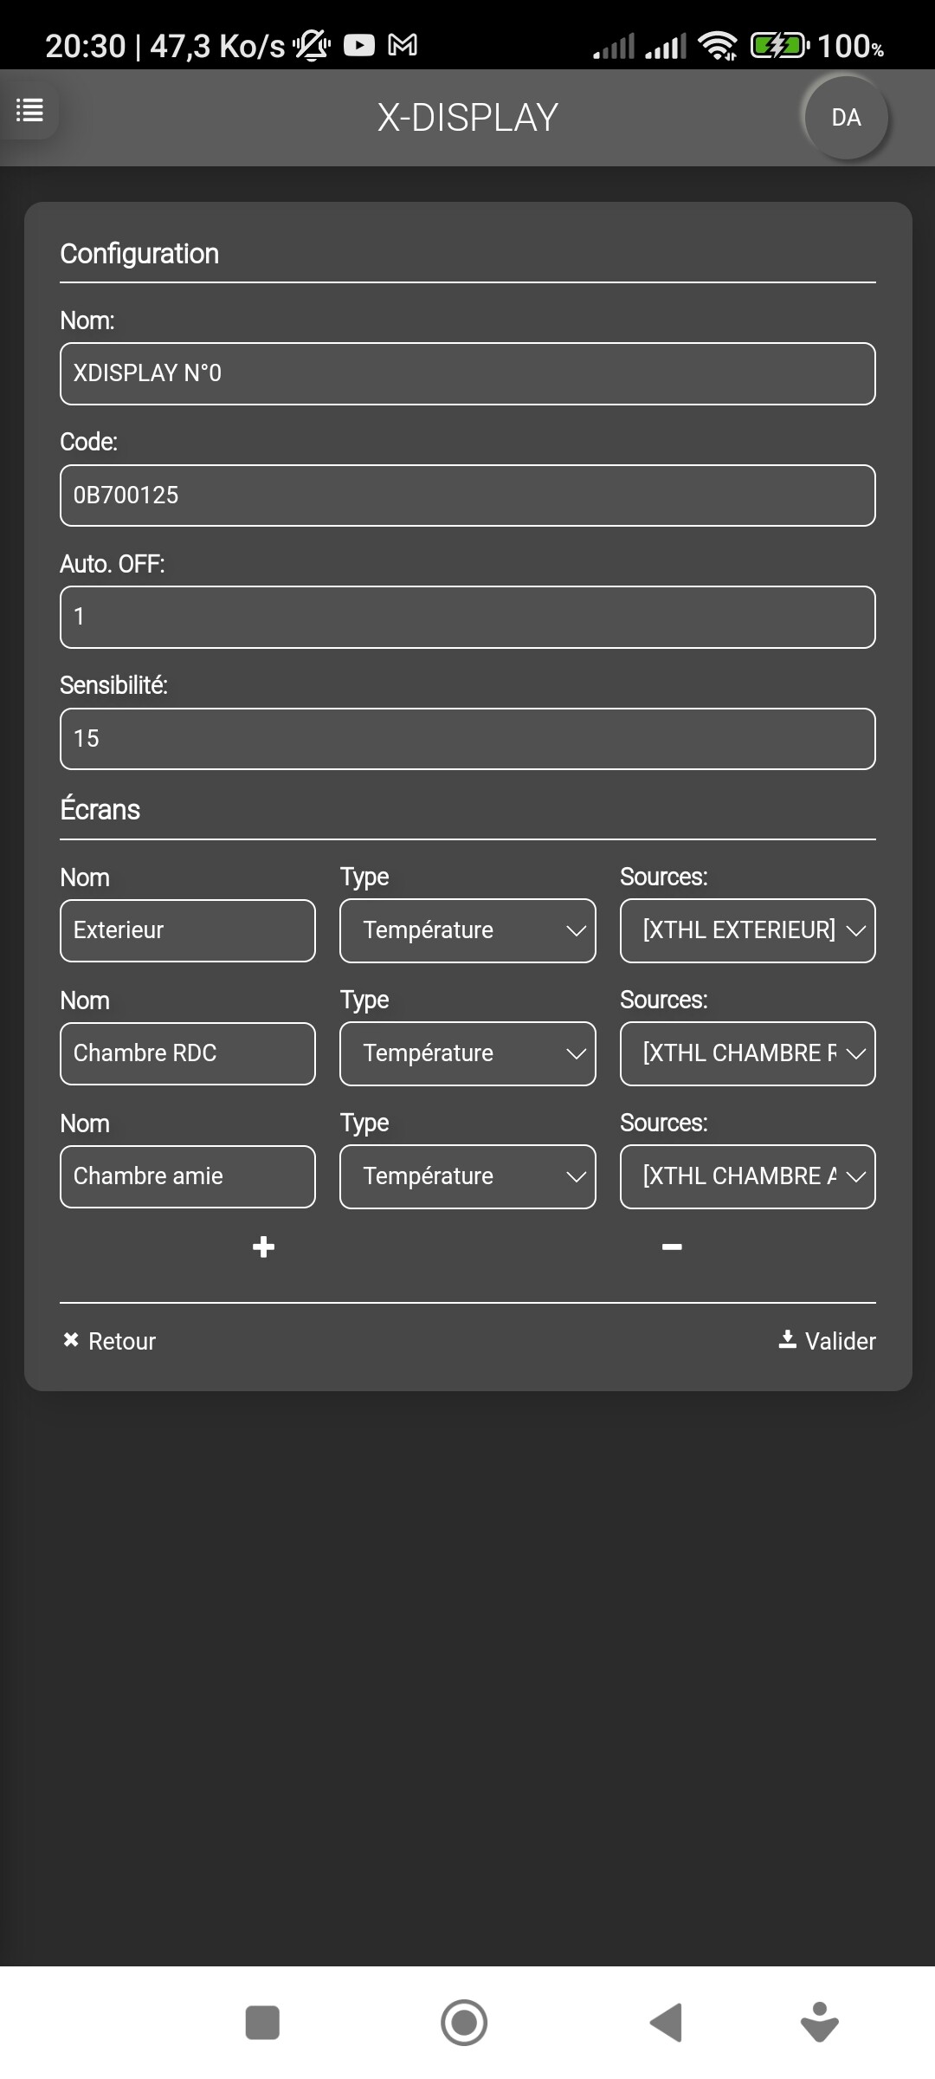Open Type dropdown for Chambre RDC screen
The height and width of the screenshot is (2079, 935).
[467, 1053]
